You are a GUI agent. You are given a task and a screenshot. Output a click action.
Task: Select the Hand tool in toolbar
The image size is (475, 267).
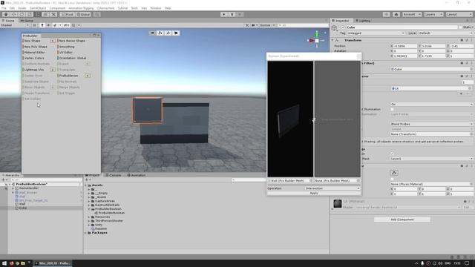coord(6,14)
